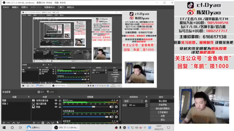
Task: Select the 显示器采集 source row
Action: pos(47,104)
